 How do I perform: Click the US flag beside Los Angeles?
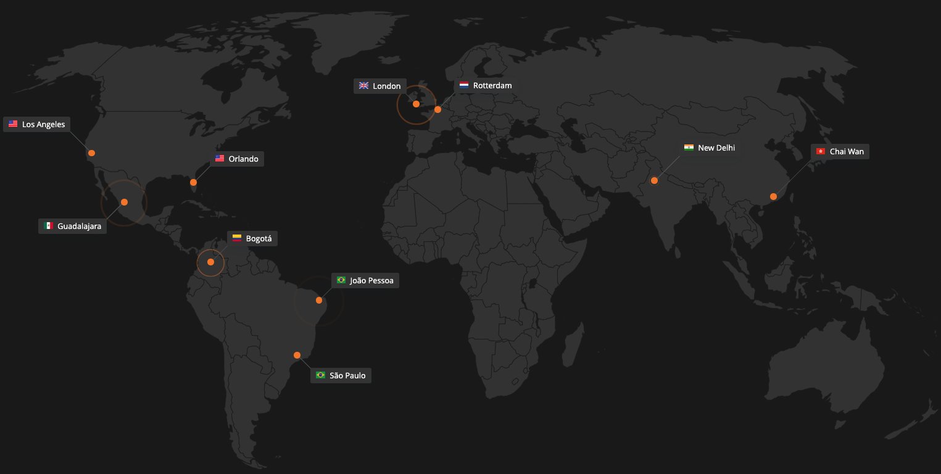pyautogui.click(x=13, y=124)
